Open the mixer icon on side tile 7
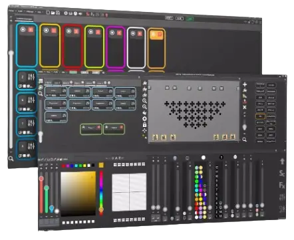The height and width of the screenshot is (240, 294). click(31, 123)
